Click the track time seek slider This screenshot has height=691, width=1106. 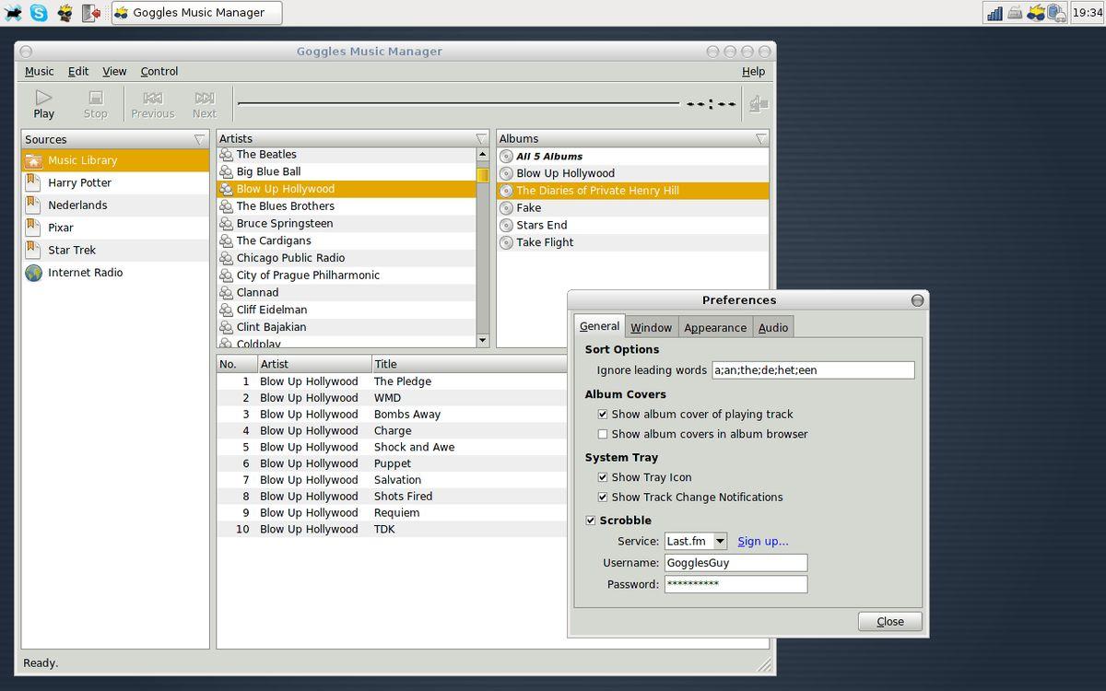459,103
